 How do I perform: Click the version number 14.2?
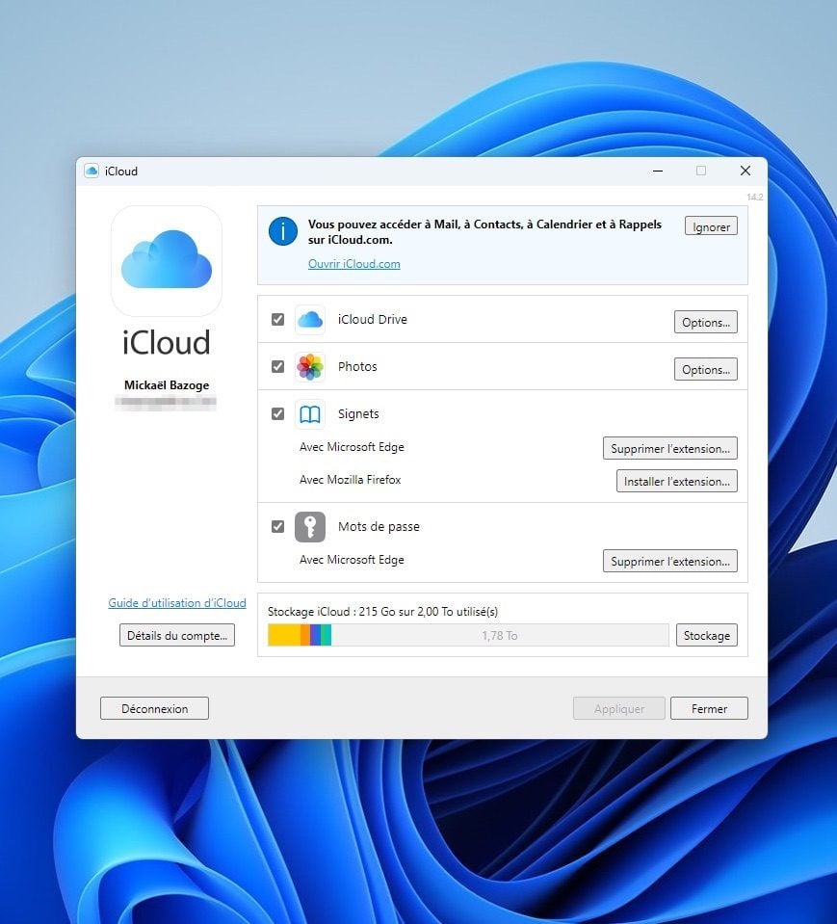click(x=755, y=197)
